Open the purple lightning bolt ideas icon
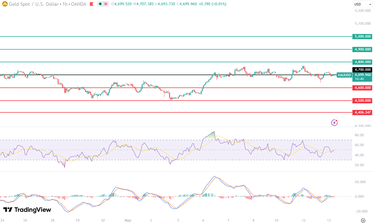 pyautogui.click(x=334, y=123)
